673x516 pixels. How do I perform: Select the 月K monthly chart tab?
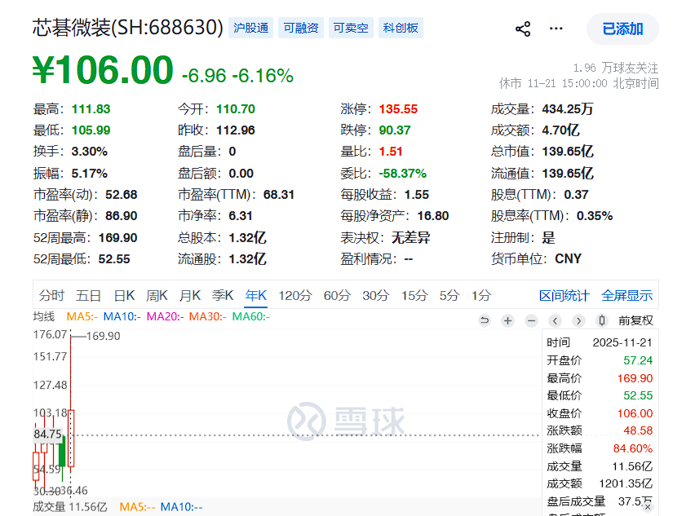tap(190, 296)
